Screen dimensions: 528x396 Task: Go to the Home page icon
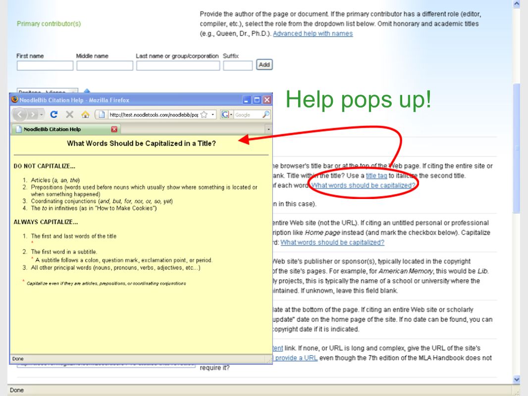click(x=85, y=114)
